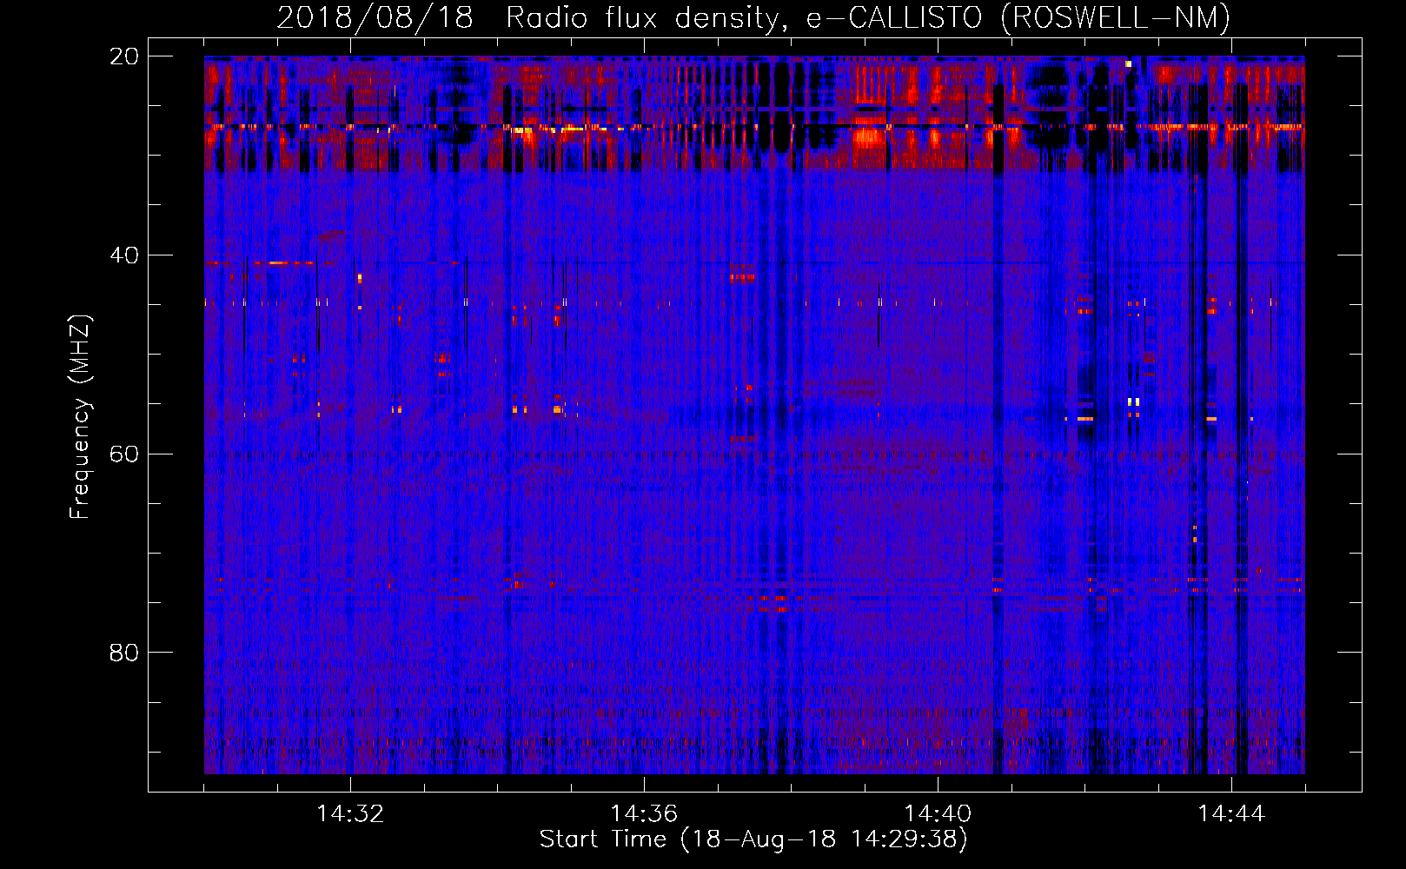The image size is (1406, 869).
Task: Click the '14:44' time tick label
Action: point(1231,814)
